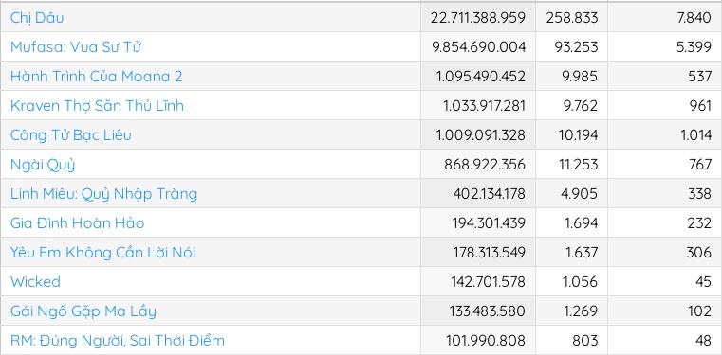This screenshot has height=355, width=722.
Task: Open the Ngài Quỷ movie link
Action: click(43, 165)
